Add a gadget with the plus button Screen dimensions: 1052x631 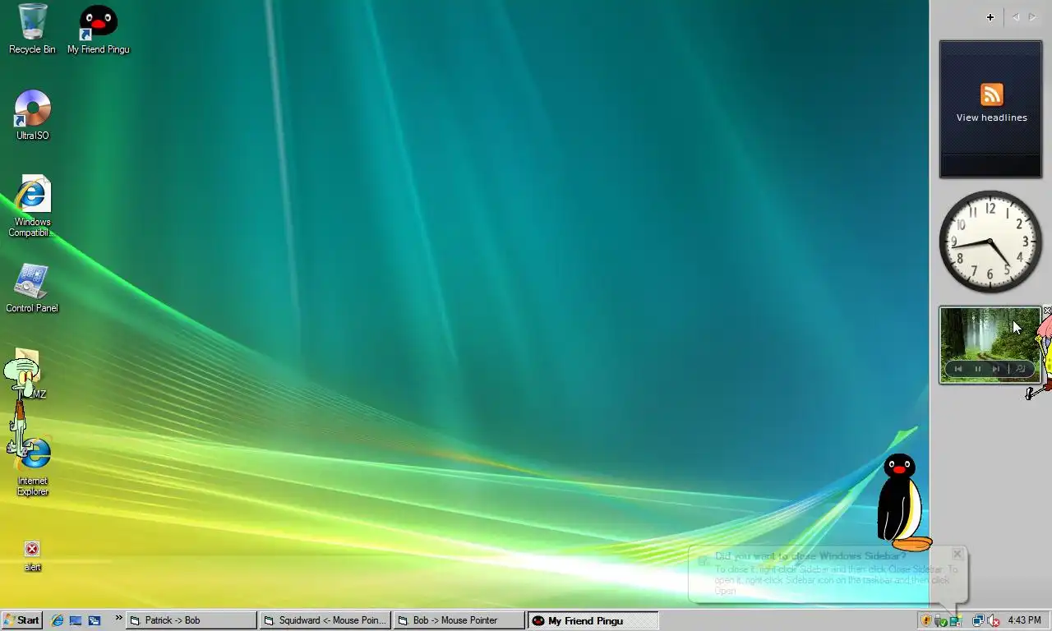(x=990, y=16)
